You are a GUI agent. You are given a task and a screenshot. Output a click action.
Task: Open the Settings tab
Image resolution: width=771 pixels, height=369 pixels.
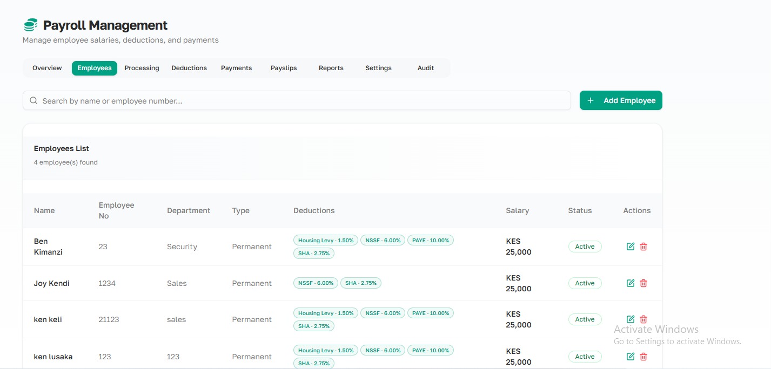pos(378,68)
